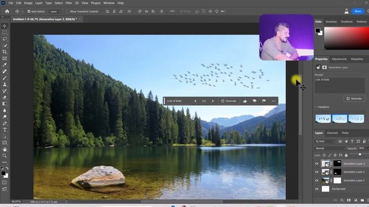Select the Eraser tool
Screen dimensions: 369x207
tap(5, 97)
